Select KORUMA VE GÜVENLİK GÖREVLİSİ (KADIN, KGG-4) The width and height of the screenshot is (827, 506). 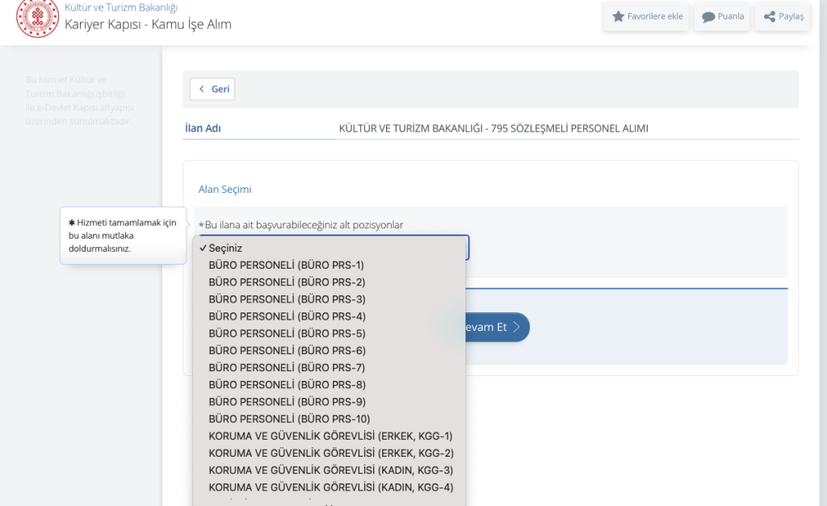point(330,487)
